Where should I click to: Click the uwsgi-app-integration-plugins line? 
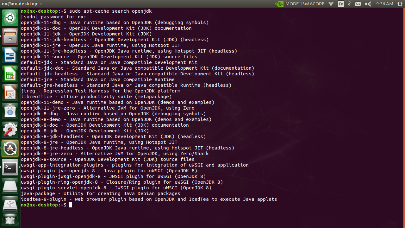click(x=135, y=165)
